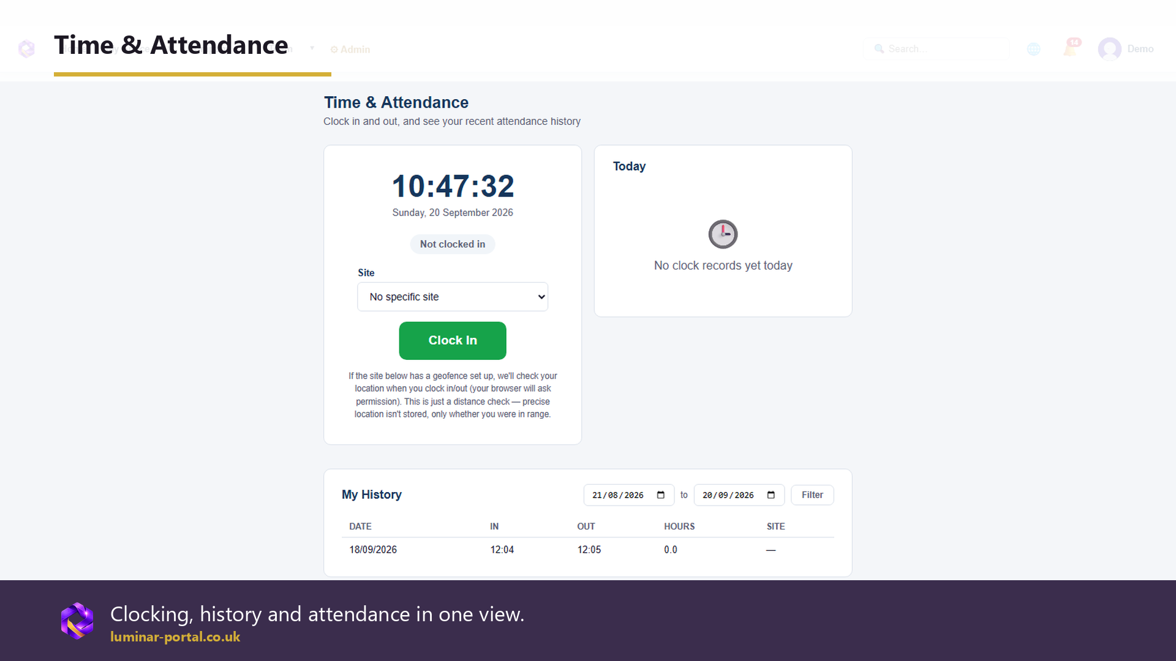Open the Site dropdown showing No specific site
This screenshot has width=1176, height=661.
pos(453,297)
